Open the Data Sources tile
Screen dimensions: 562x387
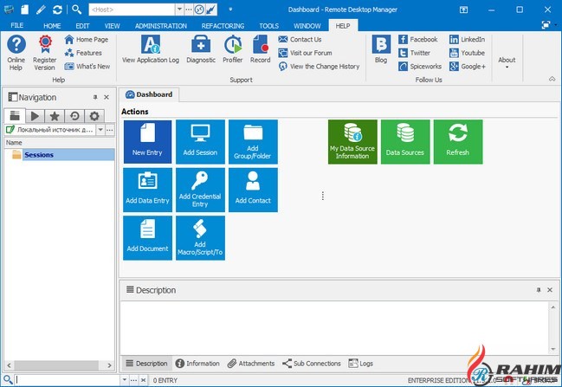coord(405,142)
